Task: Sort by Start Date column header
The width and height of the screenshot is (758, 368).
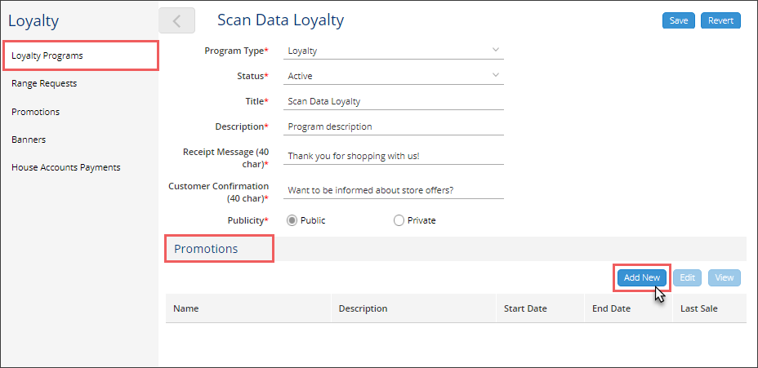Action: pyautogui.click(x=525, y=308)
